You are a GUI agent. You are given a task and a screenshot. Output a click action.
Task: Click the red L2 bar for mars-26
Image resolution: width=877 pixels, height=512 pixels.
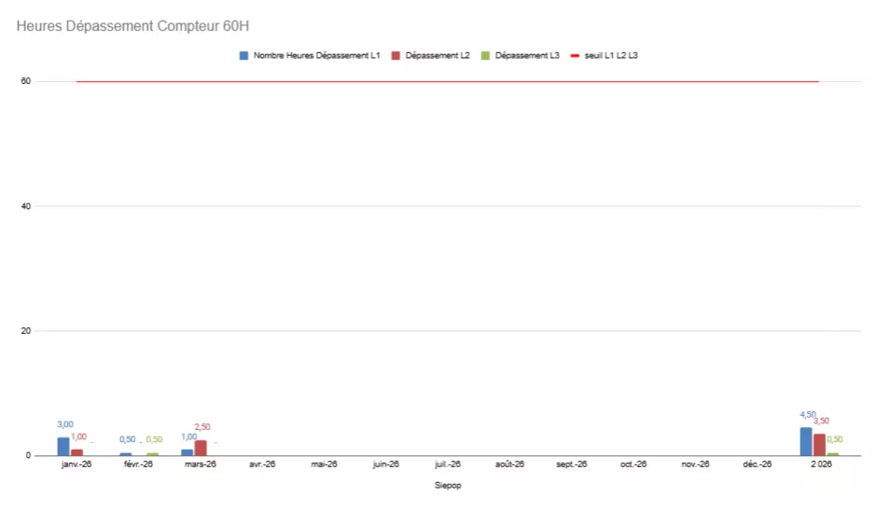201,448
